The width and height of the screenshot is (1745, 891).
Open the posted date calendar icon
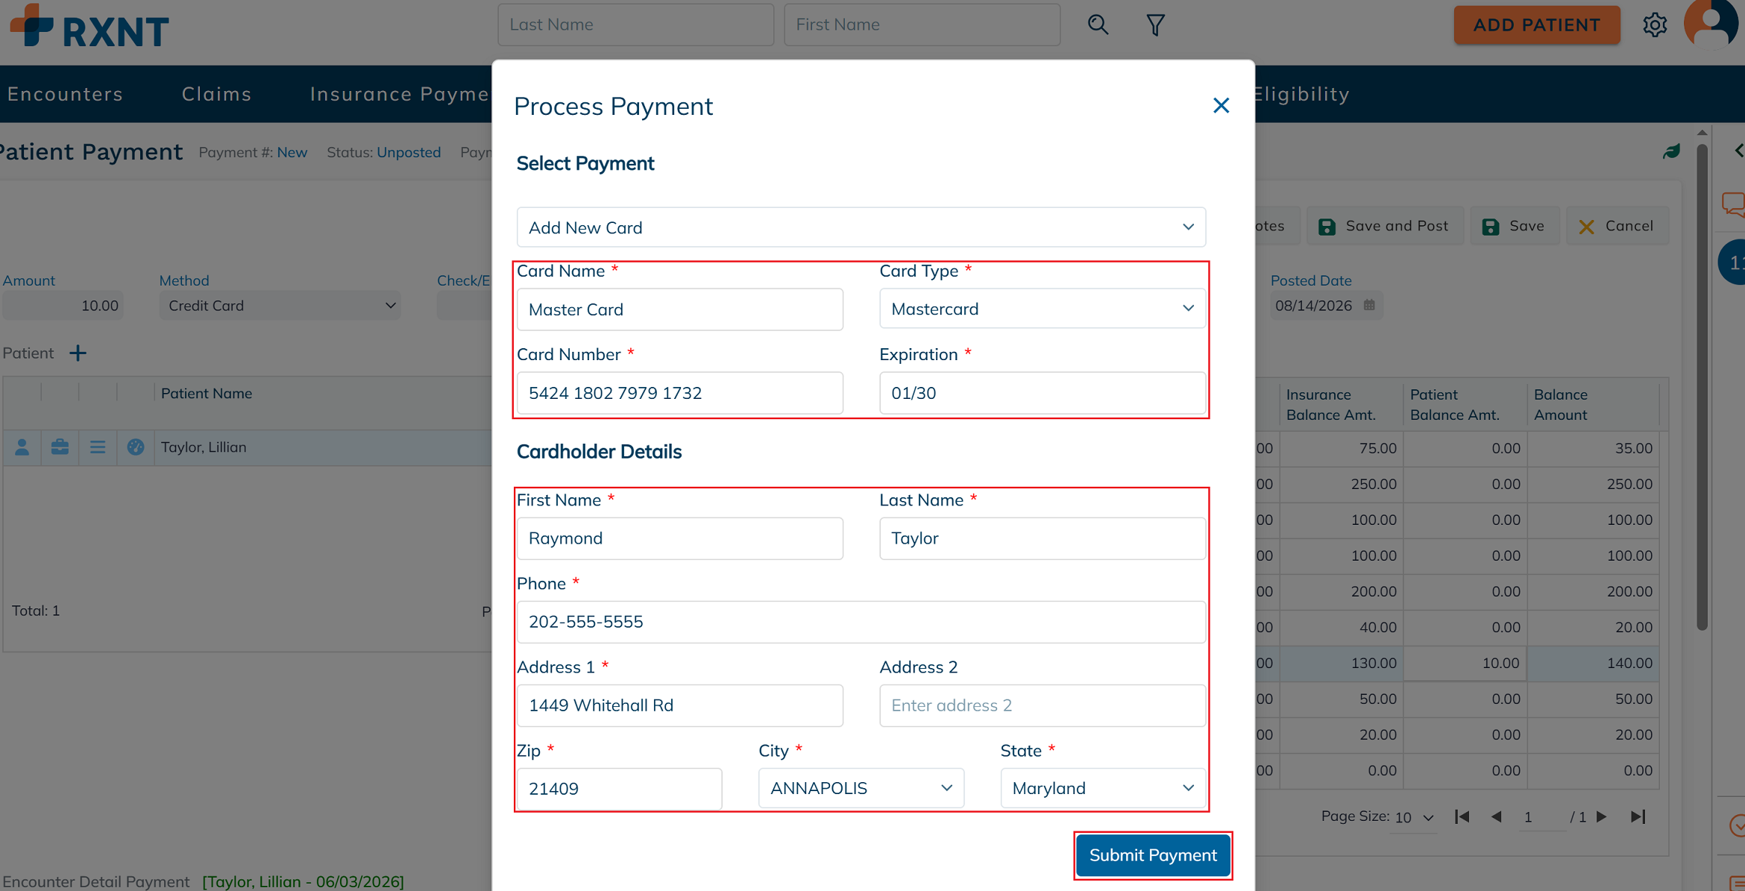[x=1369, y=305]
